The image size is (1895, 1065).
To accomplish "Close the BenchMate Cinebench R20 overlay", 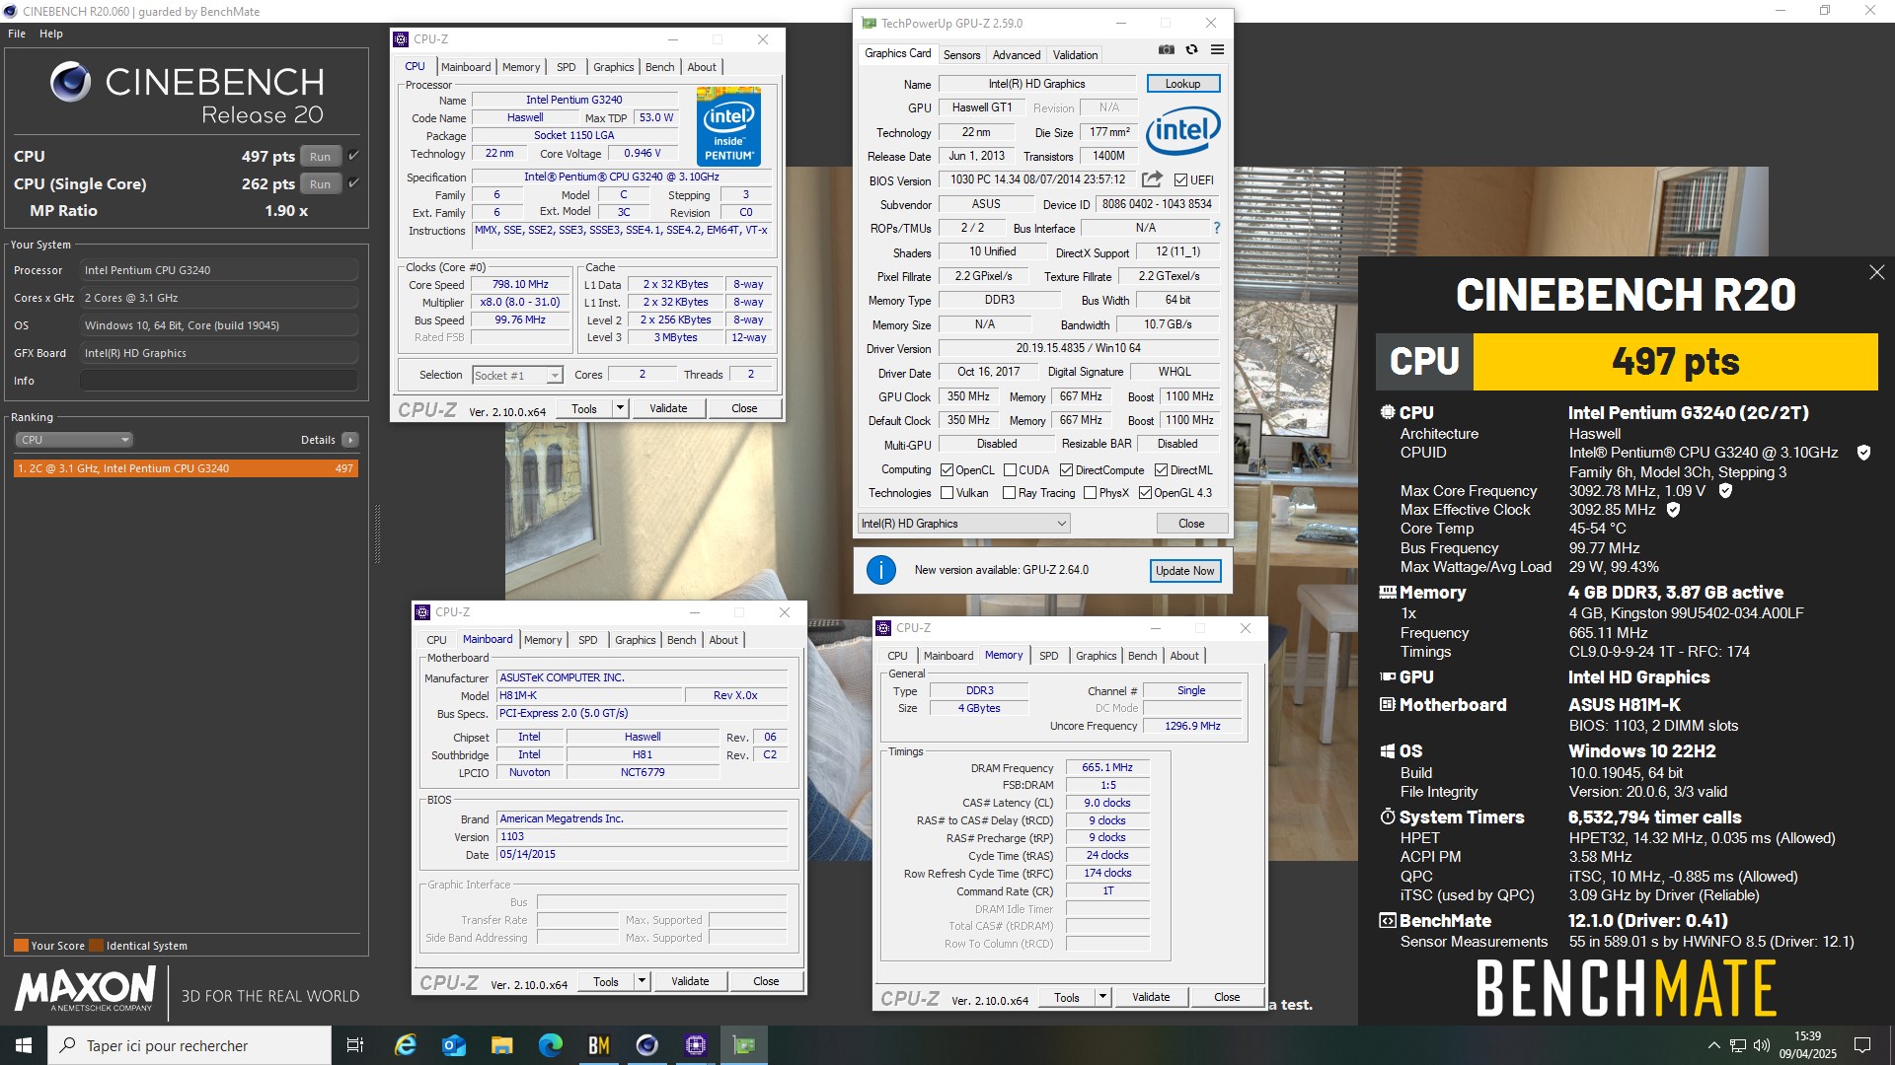I will tap(1876, 272).
